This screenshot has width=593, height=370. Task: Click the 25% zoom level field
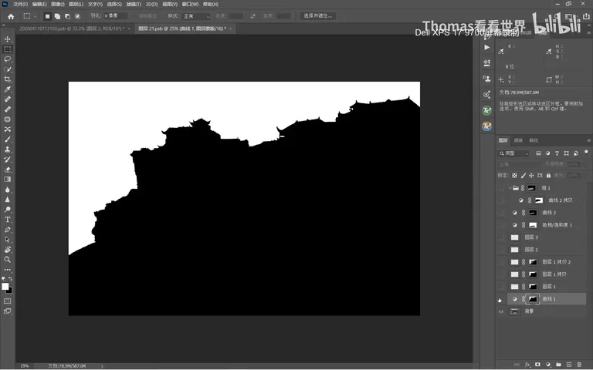click(25, 366)
